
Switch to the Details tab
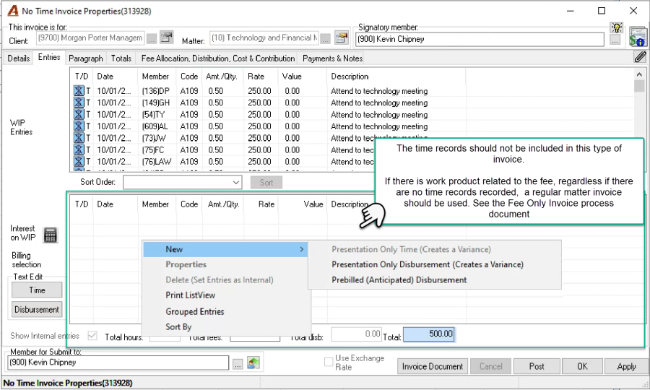click(x=19, y=58)
